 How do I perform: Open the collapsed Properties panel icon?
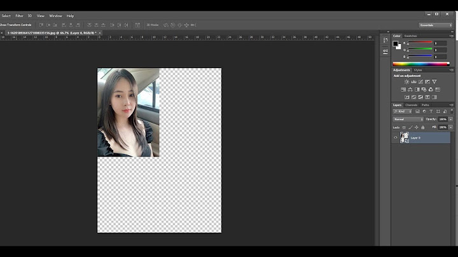pyautogui.click(x=385, y=52)
